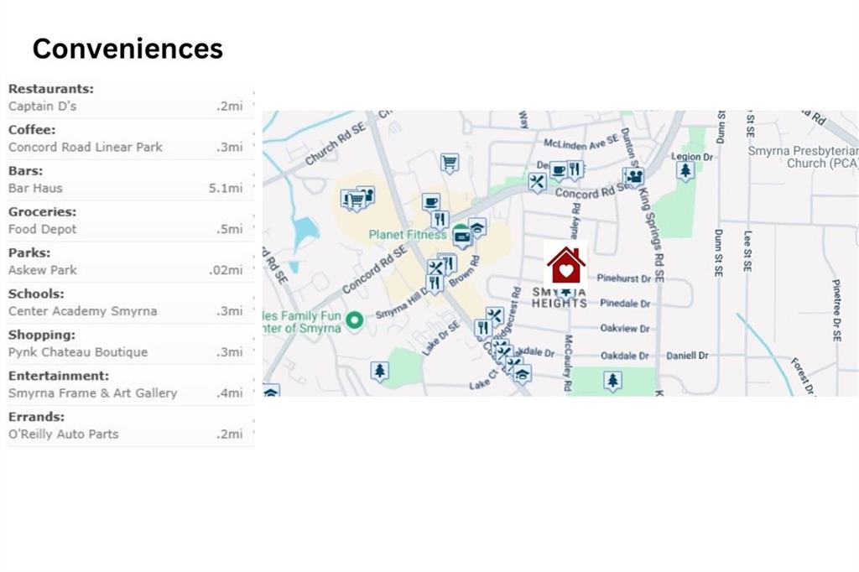Open the coffee cup icon above Planet Fitness

click(431, 202)
